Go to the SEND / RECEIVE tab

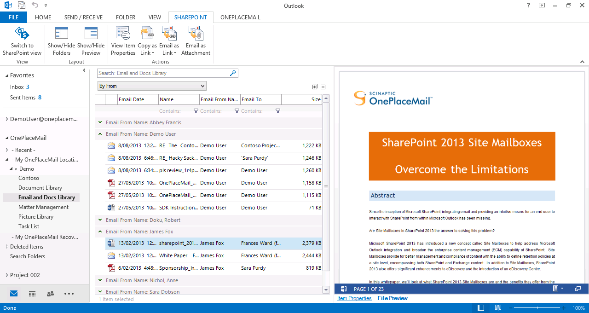(x=83, y=17)
